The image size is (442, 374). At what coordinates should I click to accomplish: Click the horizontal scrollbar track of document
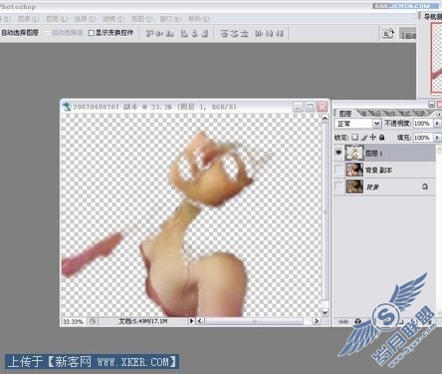[x=258, y=321]
